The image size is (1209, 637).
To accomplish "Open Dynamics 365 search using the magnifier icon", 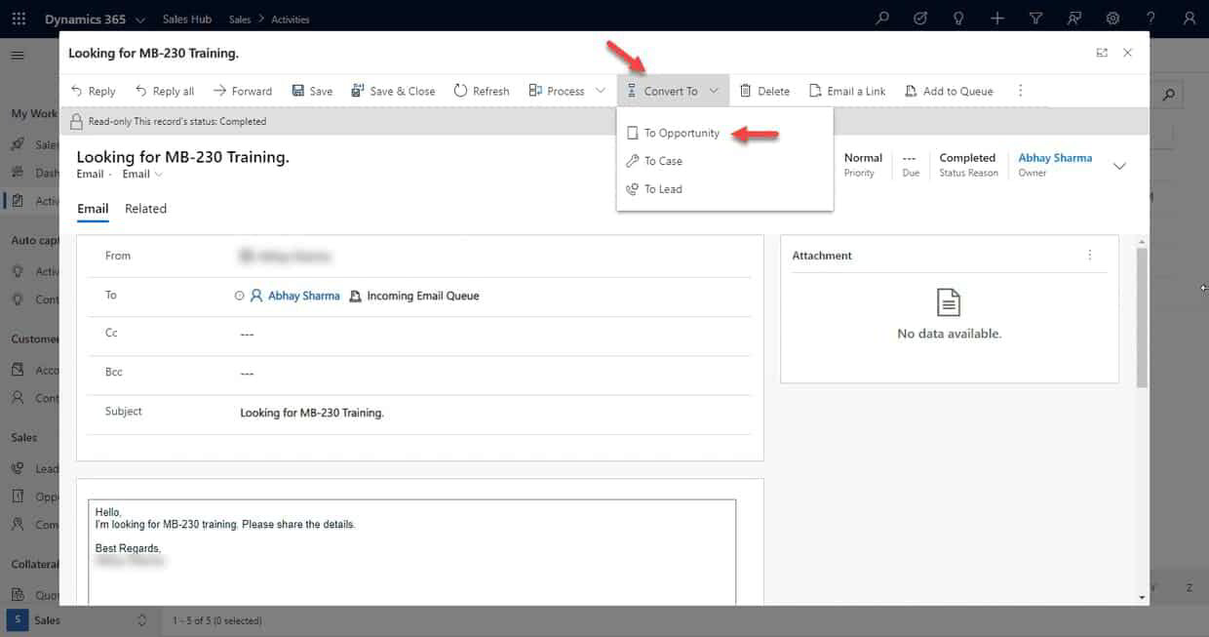I will (x=881, y=18).
